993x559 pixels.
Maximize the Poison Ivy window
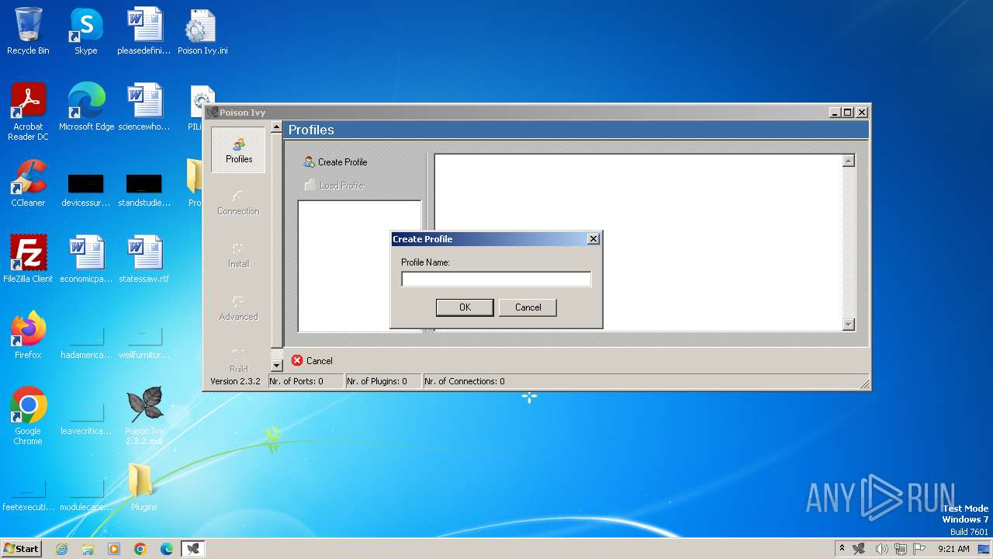[848, 113]
